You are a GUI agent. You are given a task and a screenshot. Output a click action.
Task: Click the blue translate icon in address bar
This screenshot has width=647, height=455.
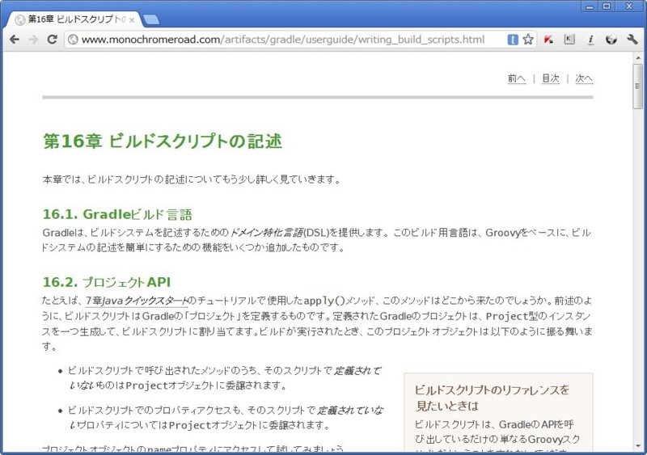(x=513, y=39)
